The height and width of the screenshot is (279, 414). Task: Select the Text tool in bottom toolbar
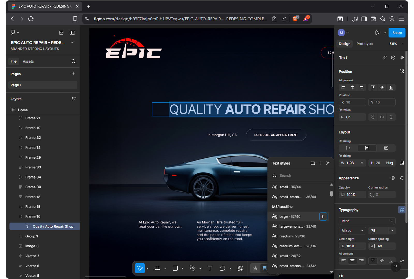[210, 268]
